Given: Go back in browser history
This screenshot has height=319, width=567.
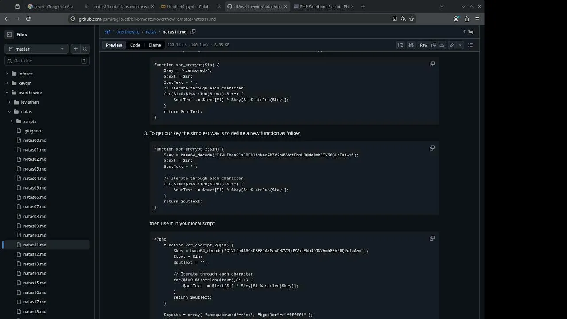Looking at the screenshot, I should [x=7, y=19].
